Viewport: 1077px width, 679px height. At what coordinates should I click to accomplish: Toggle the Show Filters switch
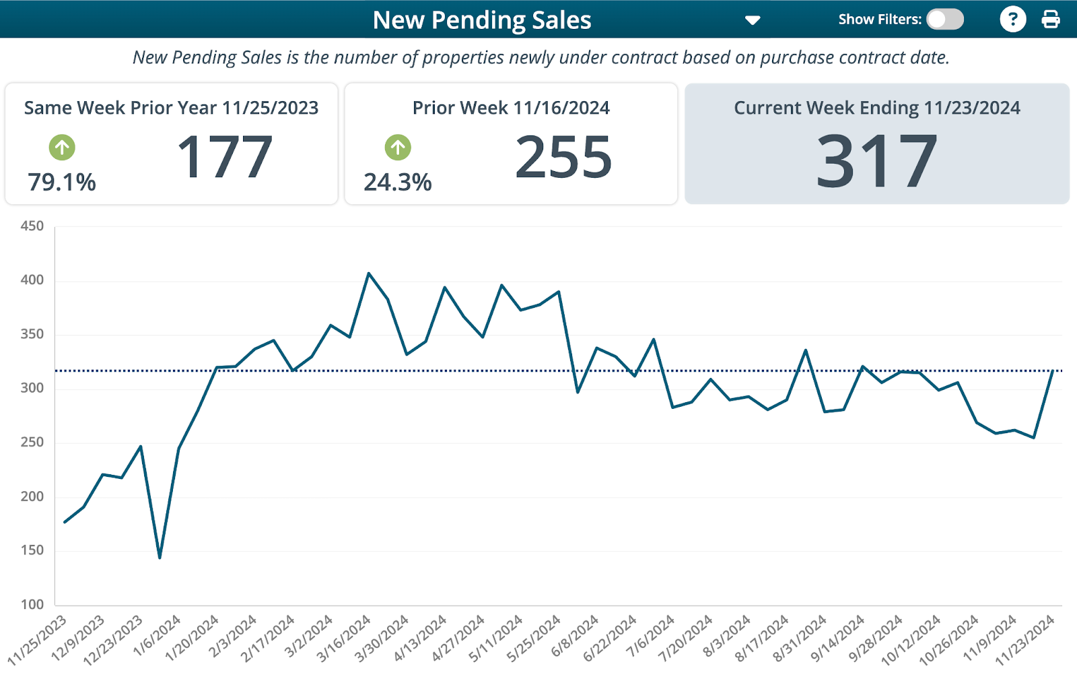click(x=944, y=20)
